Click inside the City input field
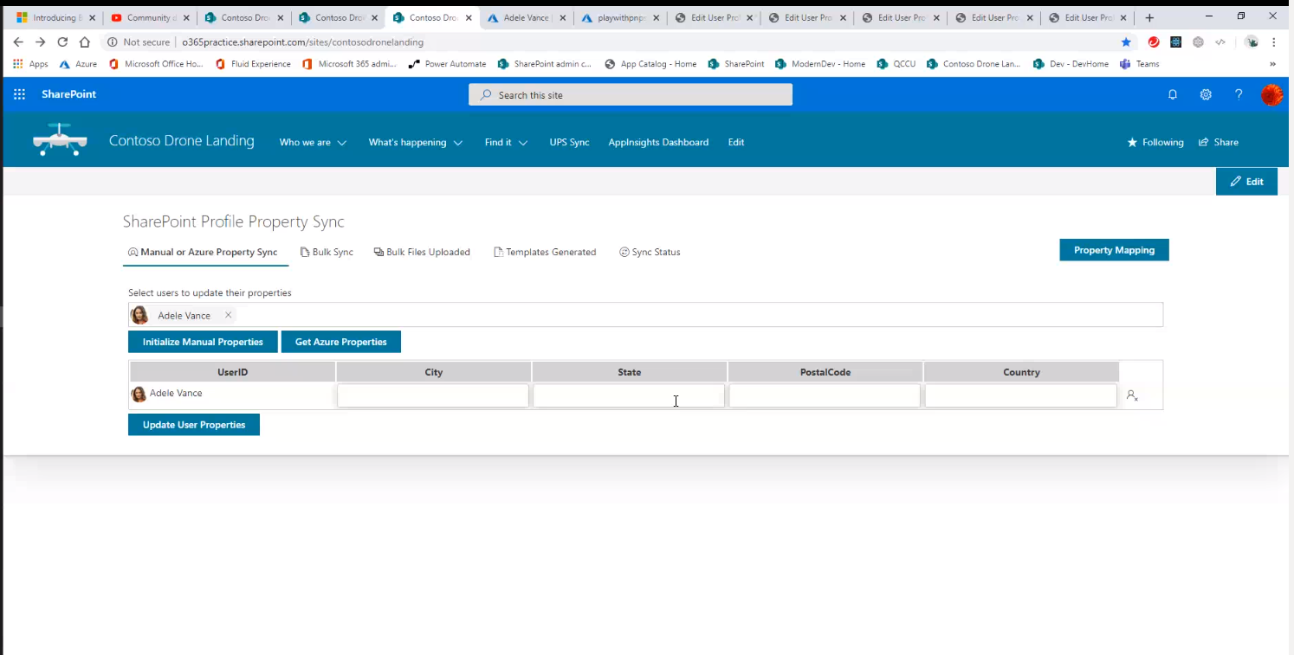This screenshot has width=1294, height=655. pos(433,395)
